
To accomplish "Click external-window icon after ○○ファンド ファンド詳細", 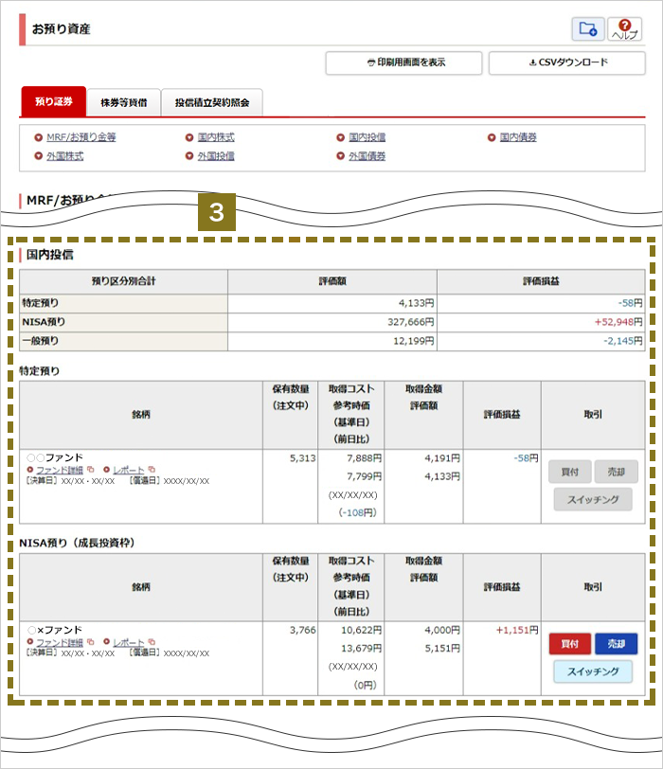I will 90,470.
